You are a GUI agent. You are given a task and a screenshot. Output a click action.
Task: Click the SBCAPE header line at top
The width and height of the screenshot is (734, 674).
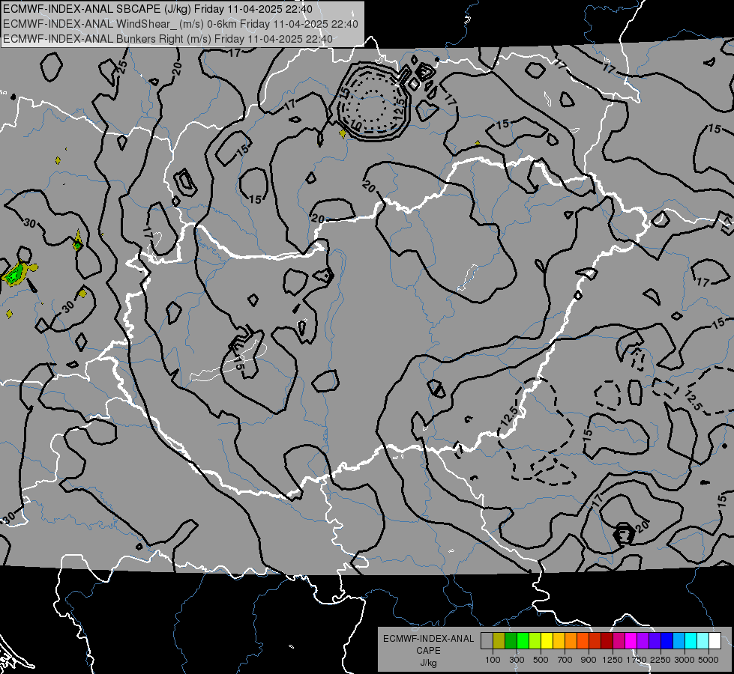click(x=157, y=9)
